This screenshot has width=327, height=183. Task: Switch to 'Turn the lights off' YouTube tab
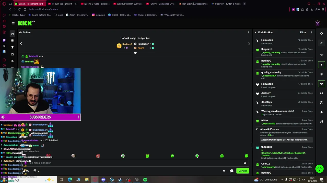[62, 4]
